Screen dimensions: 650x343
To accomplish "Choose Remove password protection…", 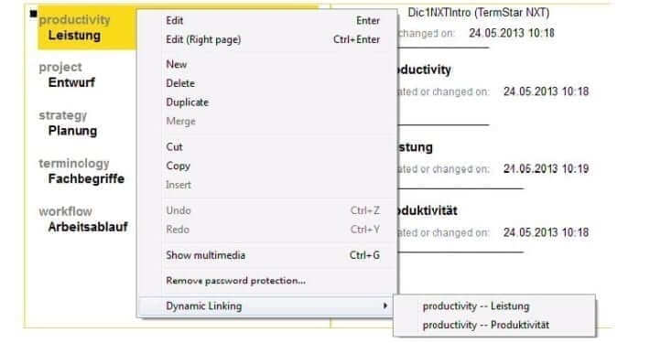I will pyautogui.click(x=273, y=281).
